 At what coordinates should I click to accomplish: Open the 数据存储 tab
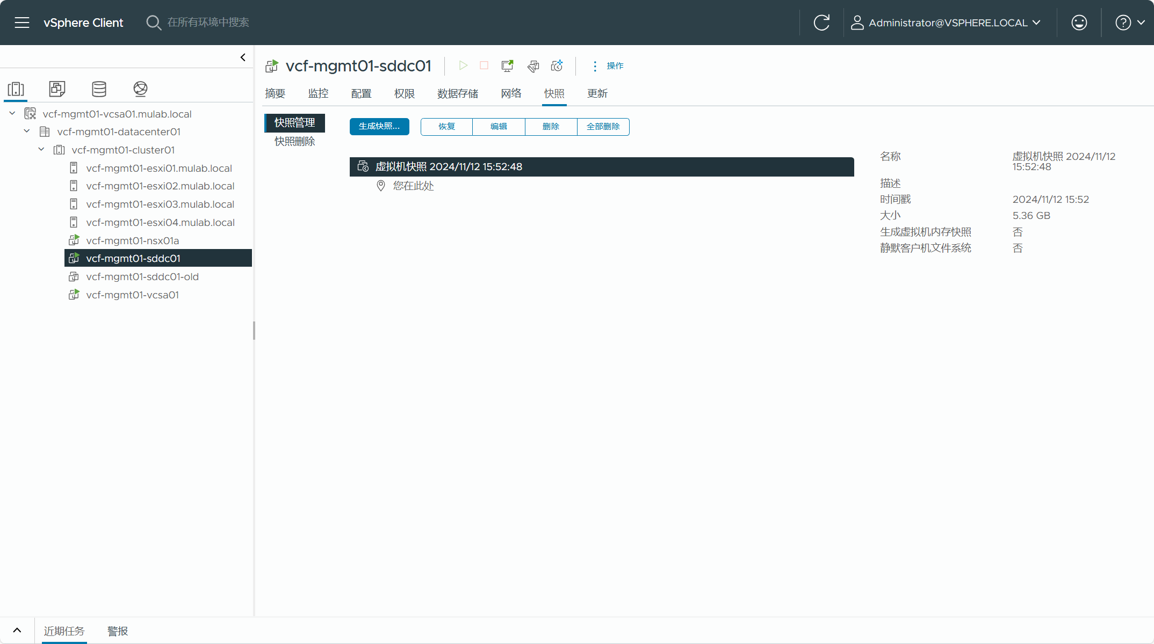(458, 93)
